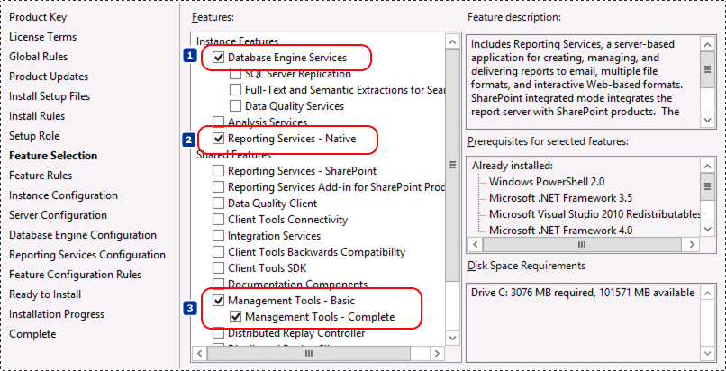Toggle Reporting Services - Native checkbox
Viewport: 726px width, 371px height.
point(219,140)
